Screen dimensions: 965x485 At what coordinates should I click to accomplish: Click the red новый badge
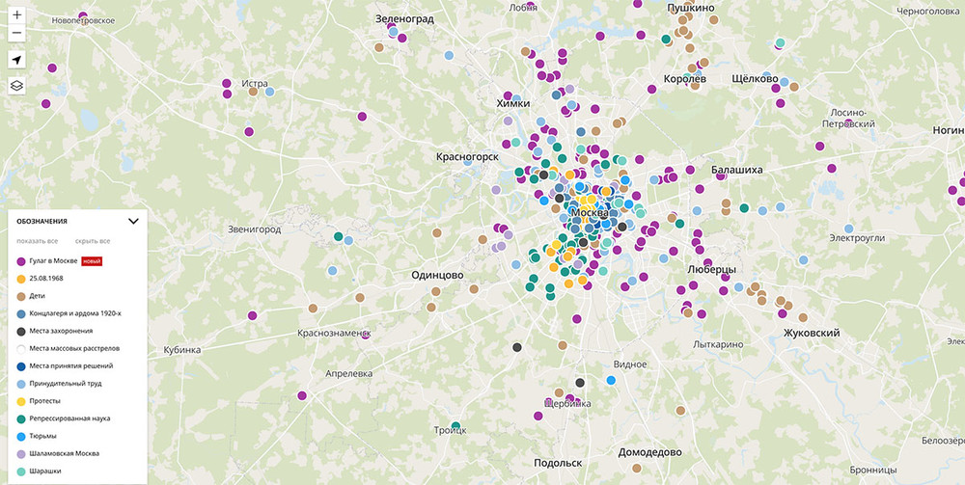tap(92, 261)
